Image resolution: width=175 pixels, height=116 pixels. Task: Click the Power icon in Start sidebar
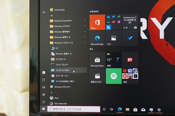pos(44,102)
